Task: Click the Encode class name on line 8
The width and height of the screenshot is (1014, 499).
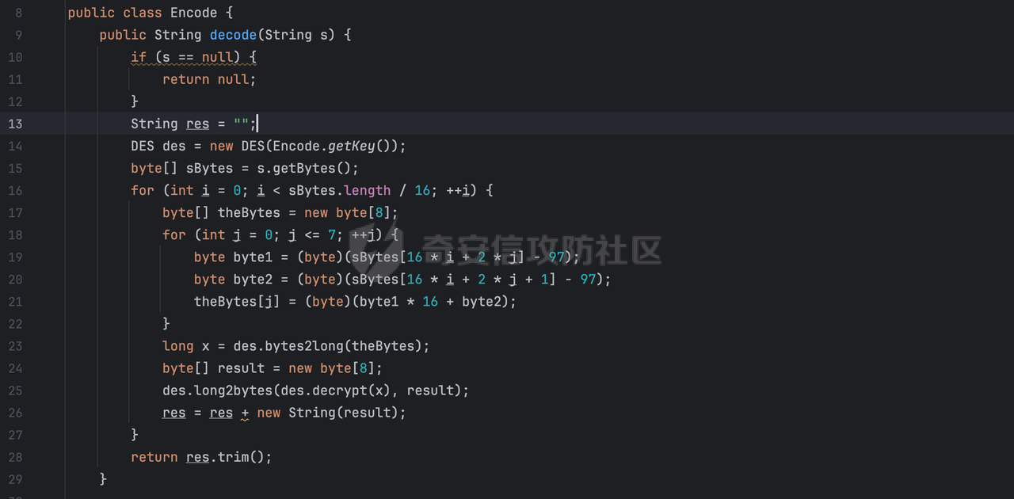Action: pos(193,13)
